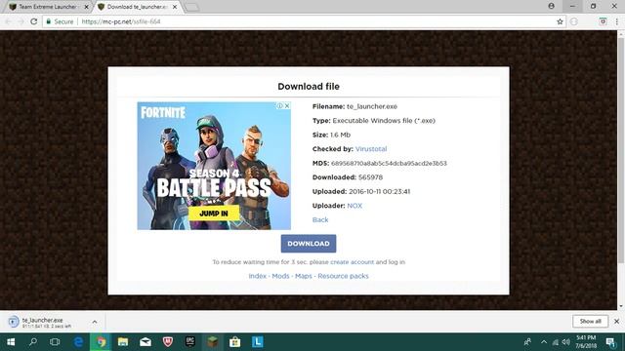
Task: Open File Explorer from taskbar
Action: [x=123, y=342]
